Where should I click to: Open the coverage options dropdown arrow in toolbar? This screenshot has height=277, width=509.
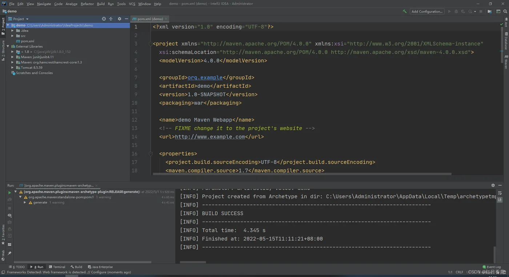[475, 12]
